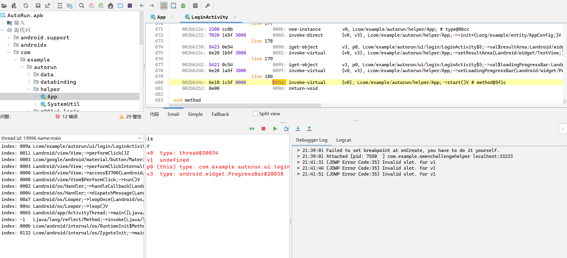Screen dimensions: 567x258
Task: Open the debugger green bug icon
Action: (x=183, y=6)
